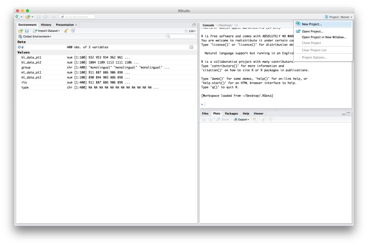This screenshot has height=246, width=368.
Task: Open the Project: (None) dropdown
Action: (x=338, y=17)
